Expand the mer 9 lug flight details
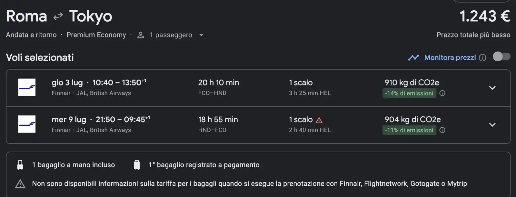The width and height of the screenshot is (516, 197). [492, 125]
